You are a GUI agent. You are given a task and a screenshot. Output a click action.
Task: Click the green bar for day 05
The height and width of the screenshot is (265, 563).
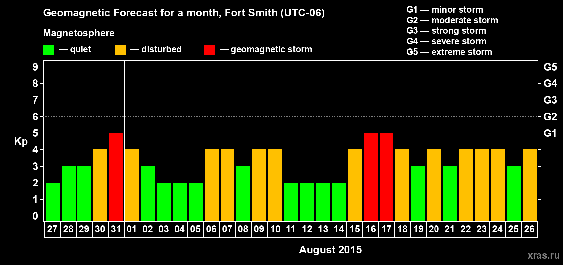(x=196, y=202)
